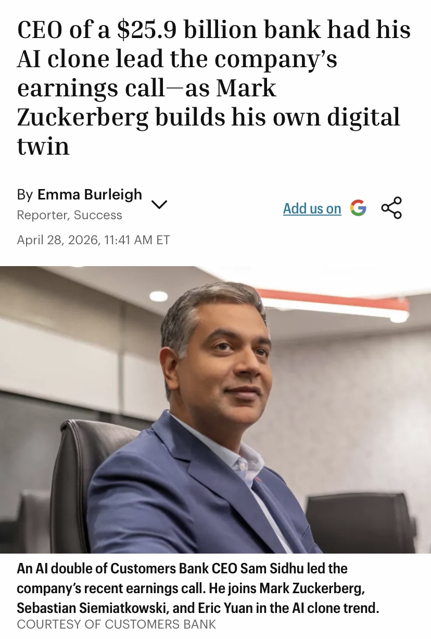Viewport: 431px width, 639px height.
Task: Open the CEO photo in the article
Action: 215,410
